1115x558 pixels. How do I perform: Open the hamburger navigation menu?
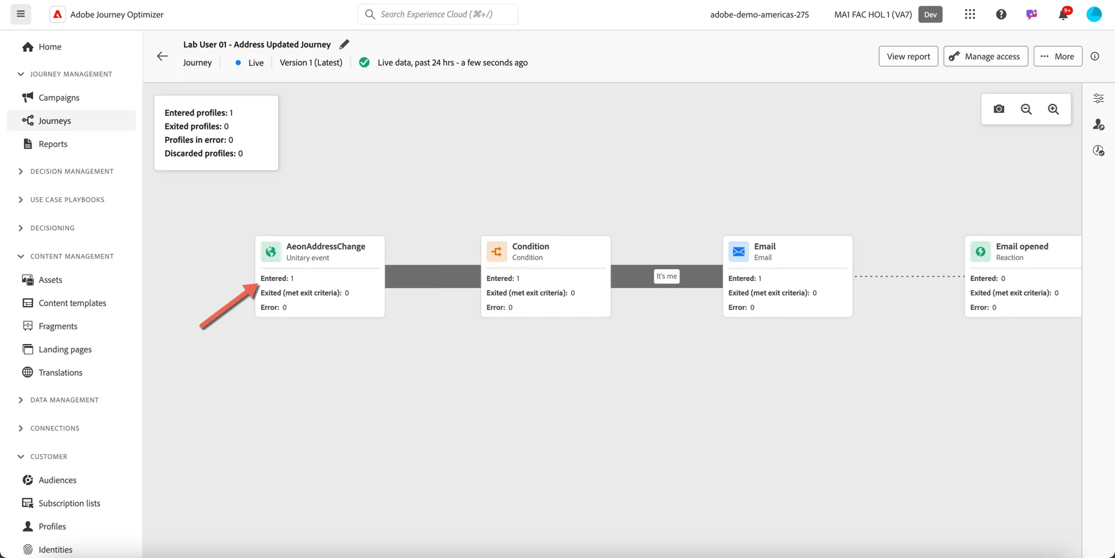click(x=21, y=14)
